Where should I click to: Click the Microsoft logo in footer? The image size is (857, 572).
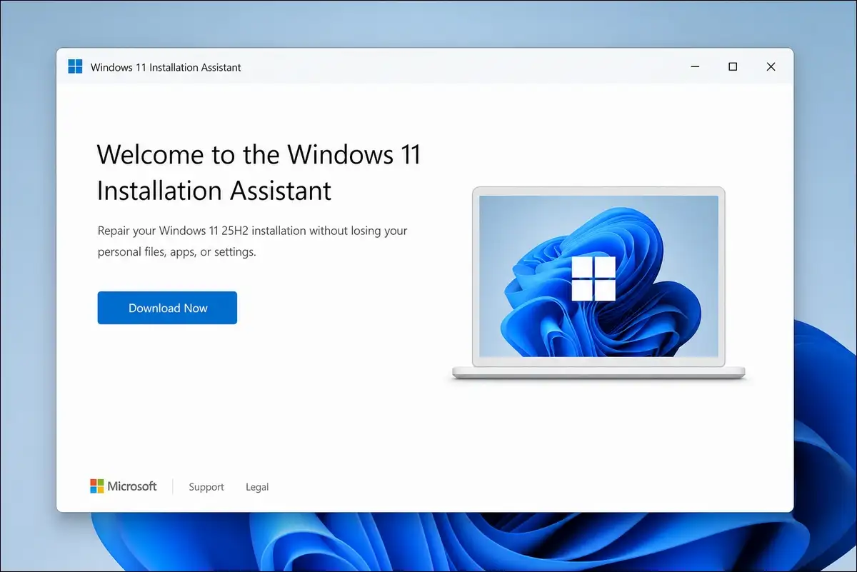[123, 486]
